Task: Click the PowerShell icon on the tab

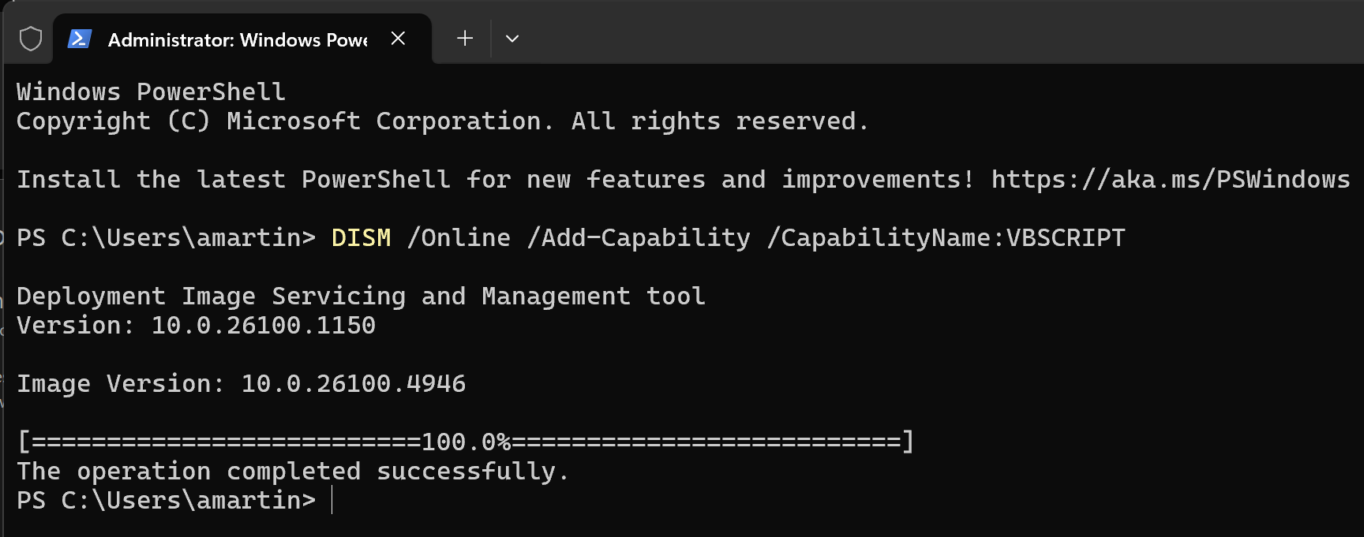Action: pyautogui.click(x=80, y=39)
